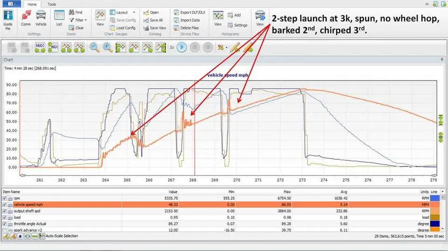
Task: Expand the percent icon dropdown arrow
Action: 227,47
